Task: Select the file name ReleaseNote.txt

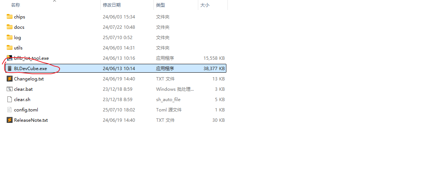Action: [x=31, y=120]
